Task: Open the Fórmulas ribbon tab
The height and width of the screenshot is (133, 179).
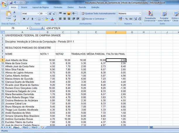Action: 58,7
